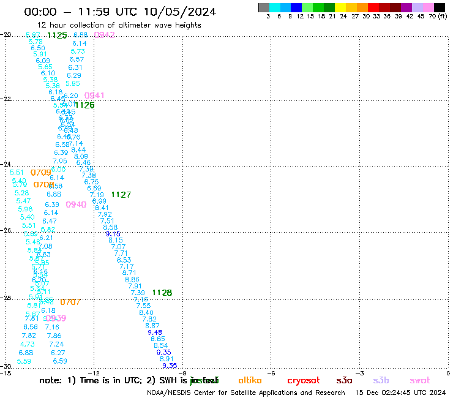Click the note 'Time is in UTC' text

tap(111, 380)
